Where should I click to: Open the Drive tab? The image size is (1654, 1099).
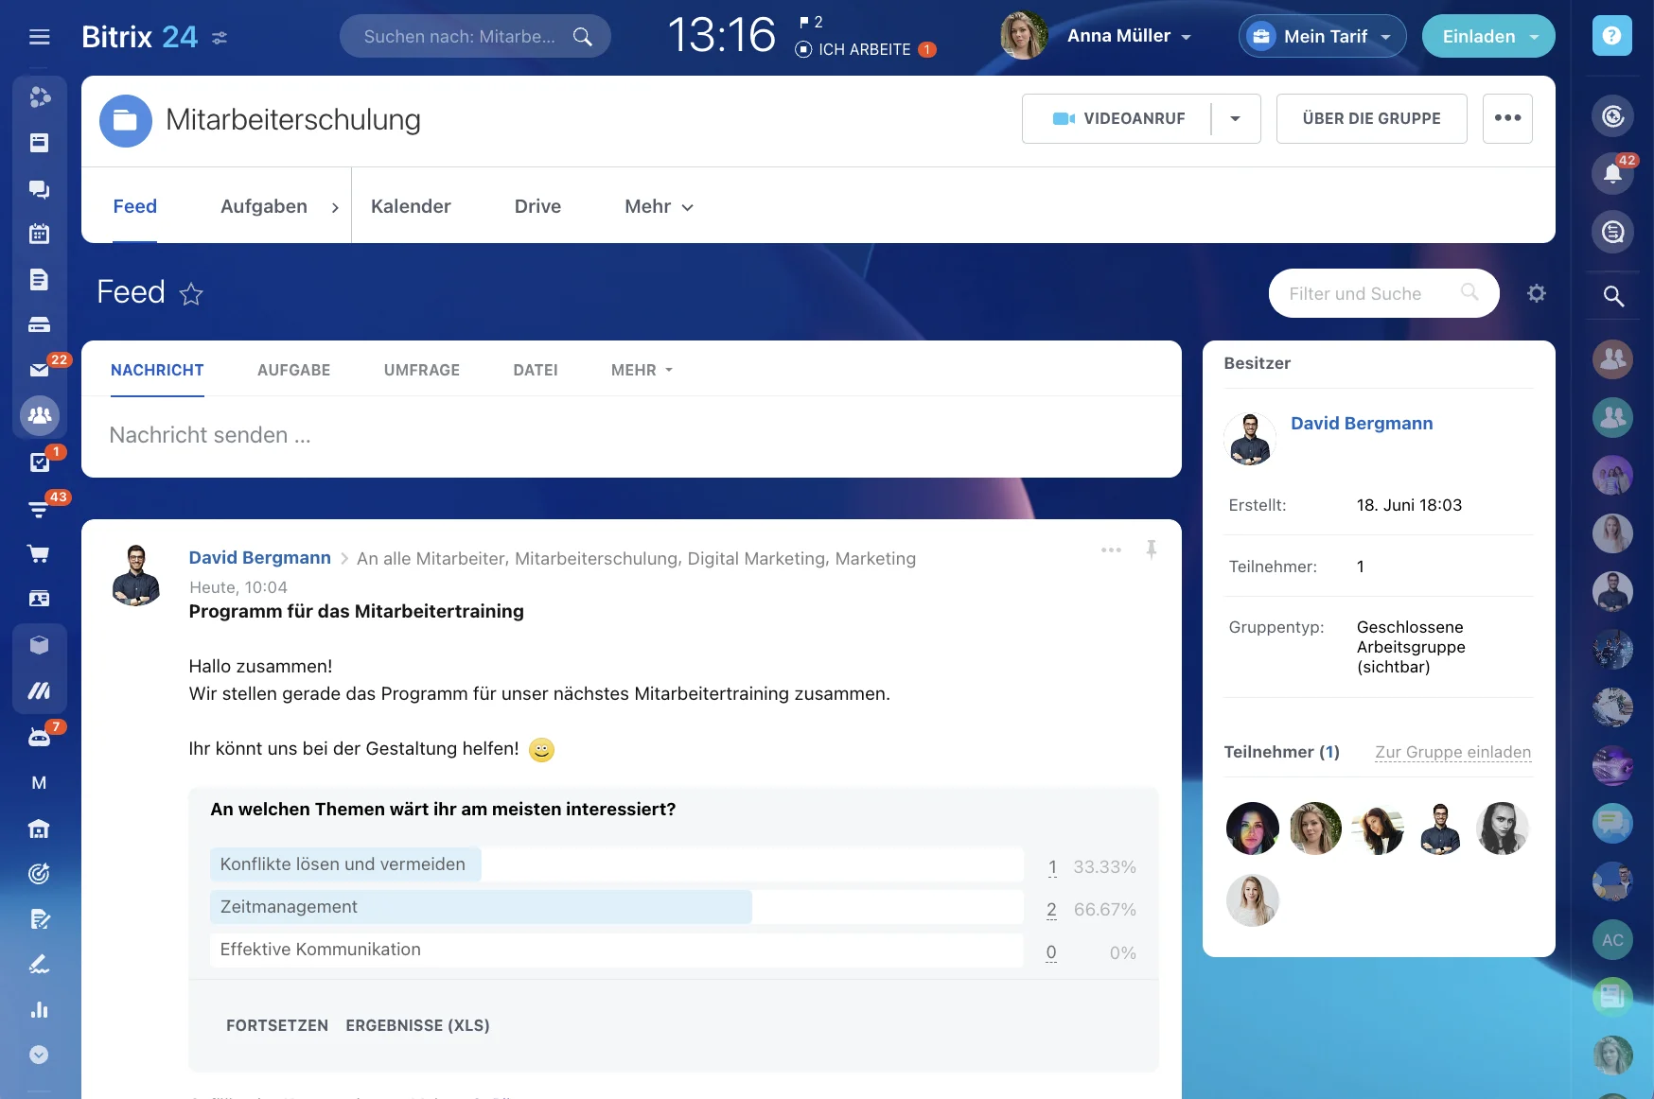(x=537, y=206)
